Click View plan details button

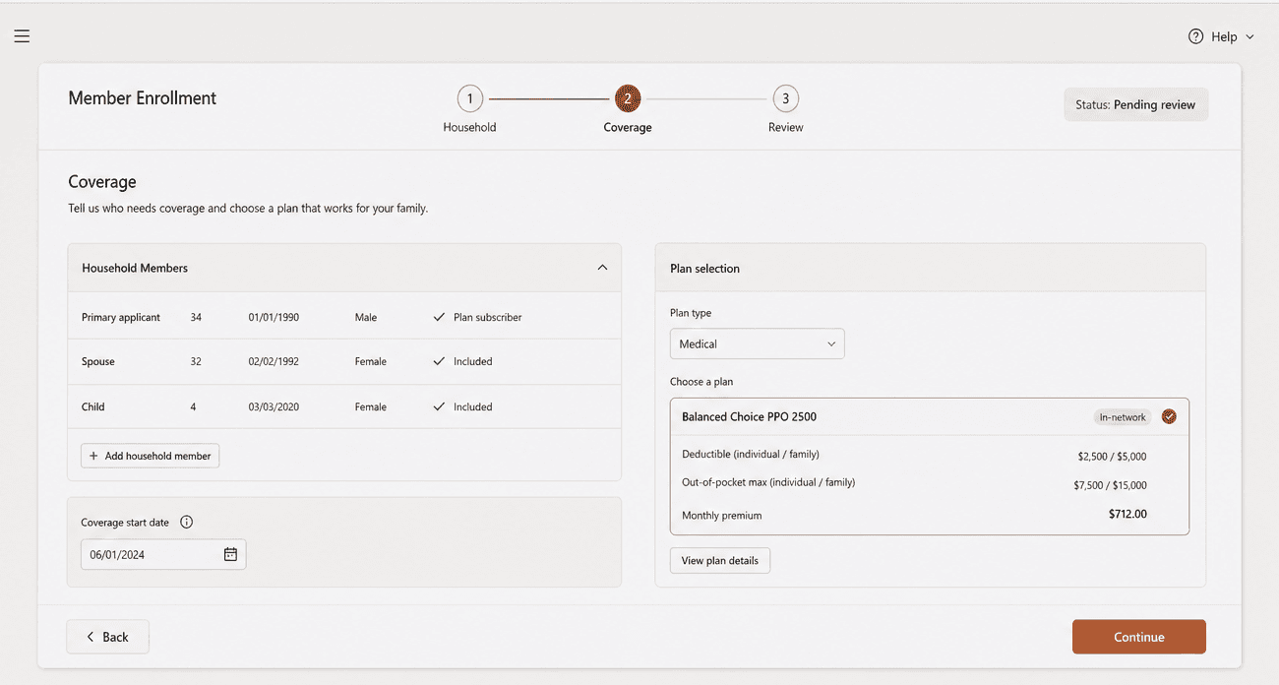[720, 560]
